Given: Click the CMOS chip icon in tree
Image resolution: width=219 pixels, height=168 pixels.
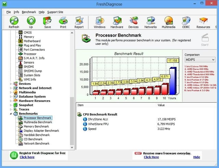Looking at the screenshot, I should (21, 33).
